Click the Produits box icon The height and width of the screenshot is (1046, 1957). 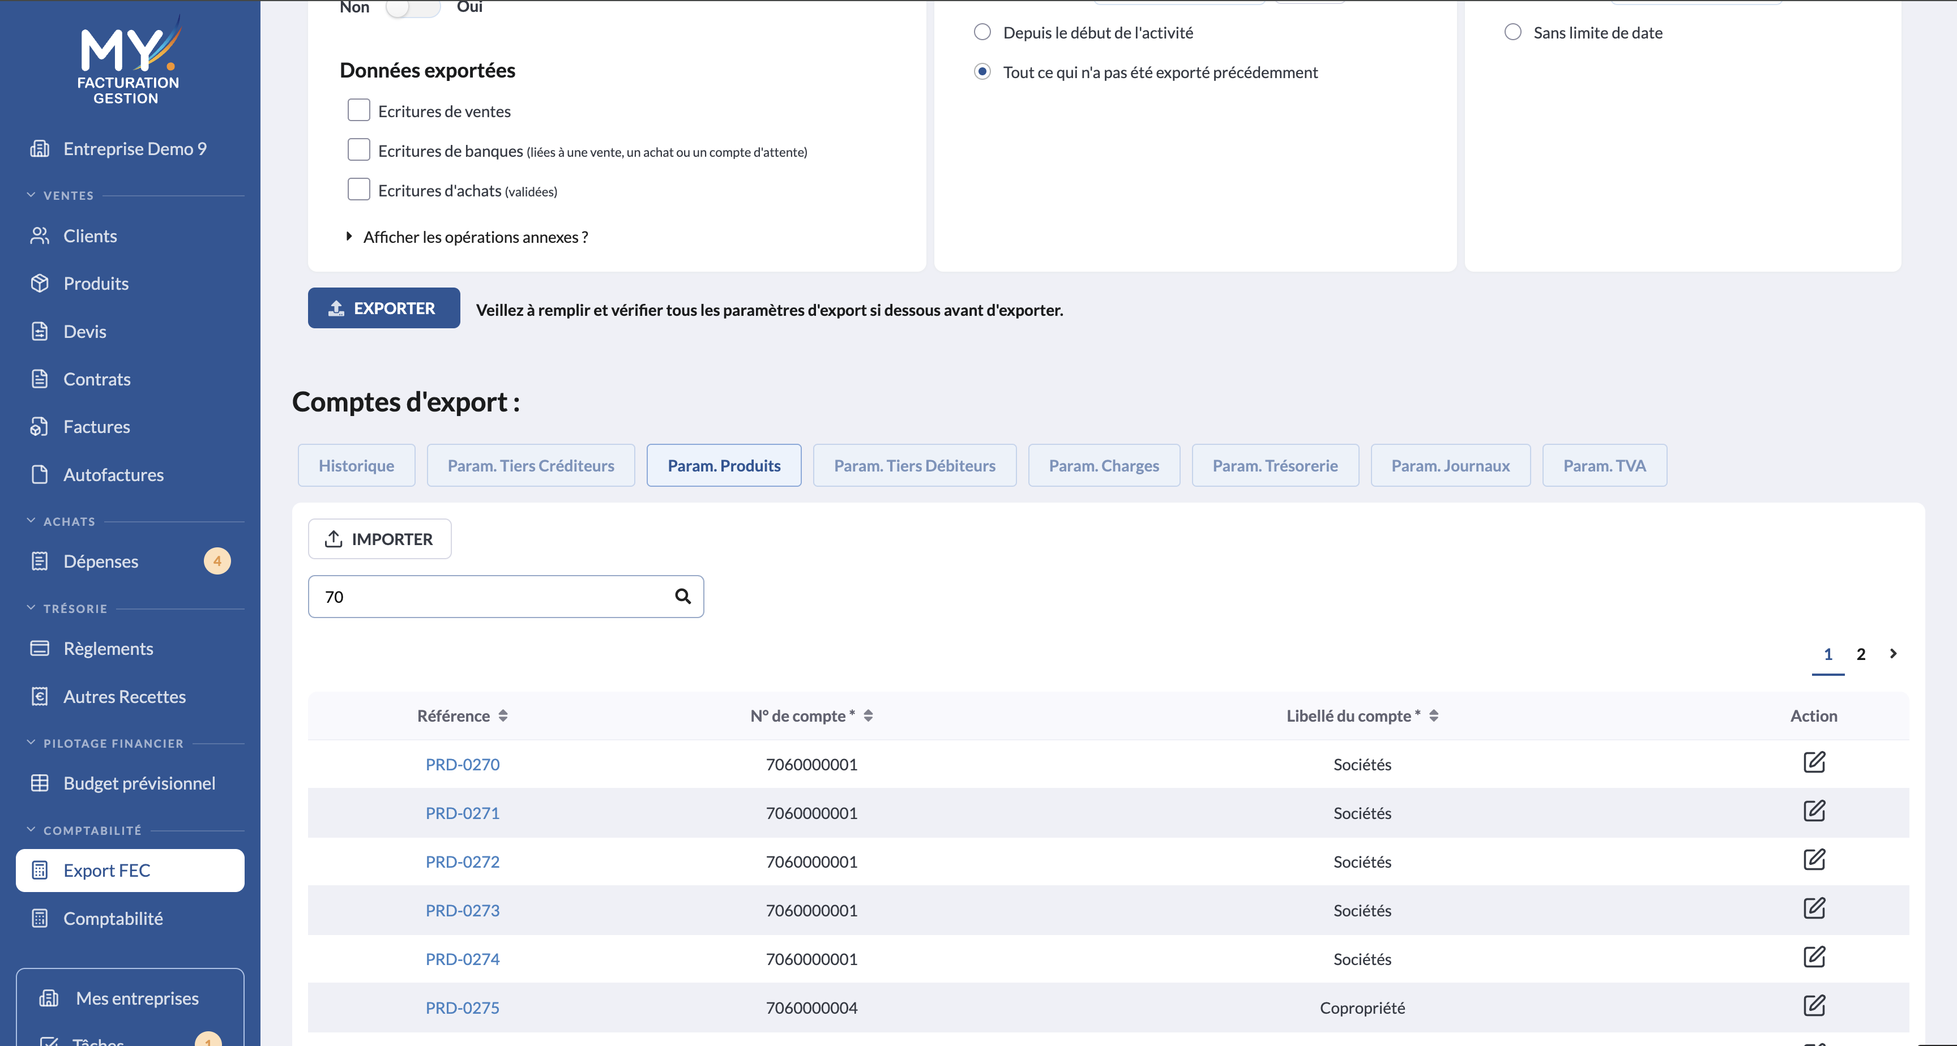[40, 284]
